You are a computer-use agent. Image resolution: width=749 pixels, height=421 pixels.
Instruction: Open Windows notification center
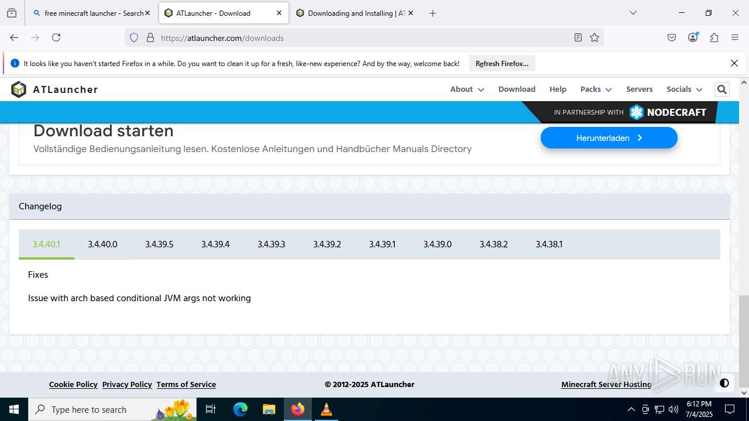tap(730, 409)
